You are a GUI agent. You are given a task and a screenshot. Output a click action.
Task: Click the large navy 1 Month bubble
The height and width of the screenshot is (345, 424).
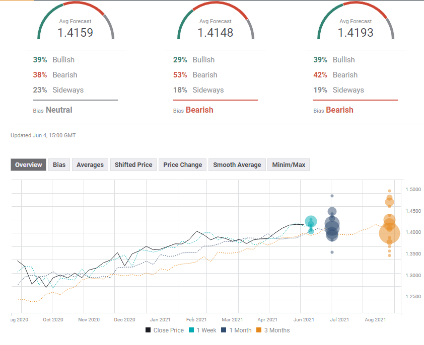[332, 225]
